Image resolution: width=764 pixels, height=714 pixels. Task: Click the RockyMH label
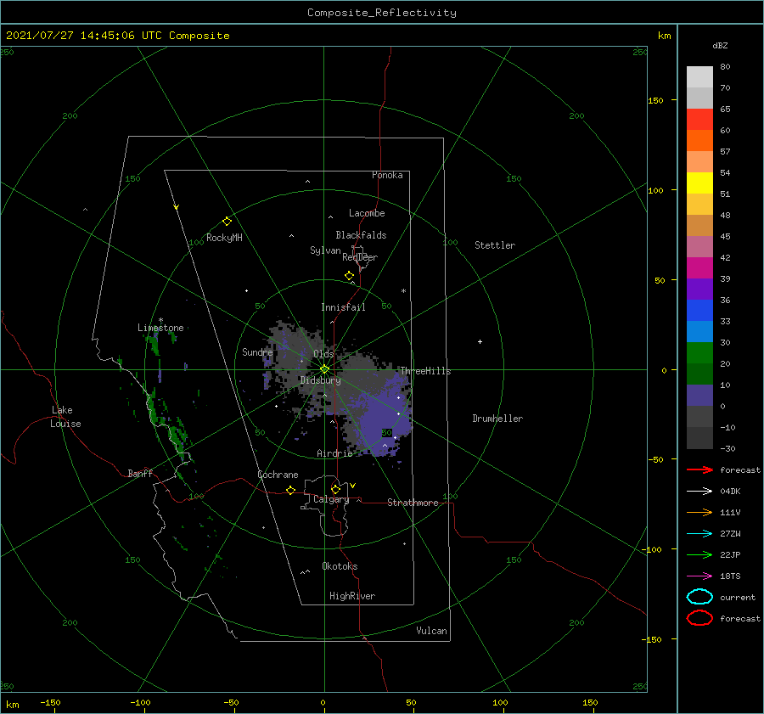(x=224, y=238)
